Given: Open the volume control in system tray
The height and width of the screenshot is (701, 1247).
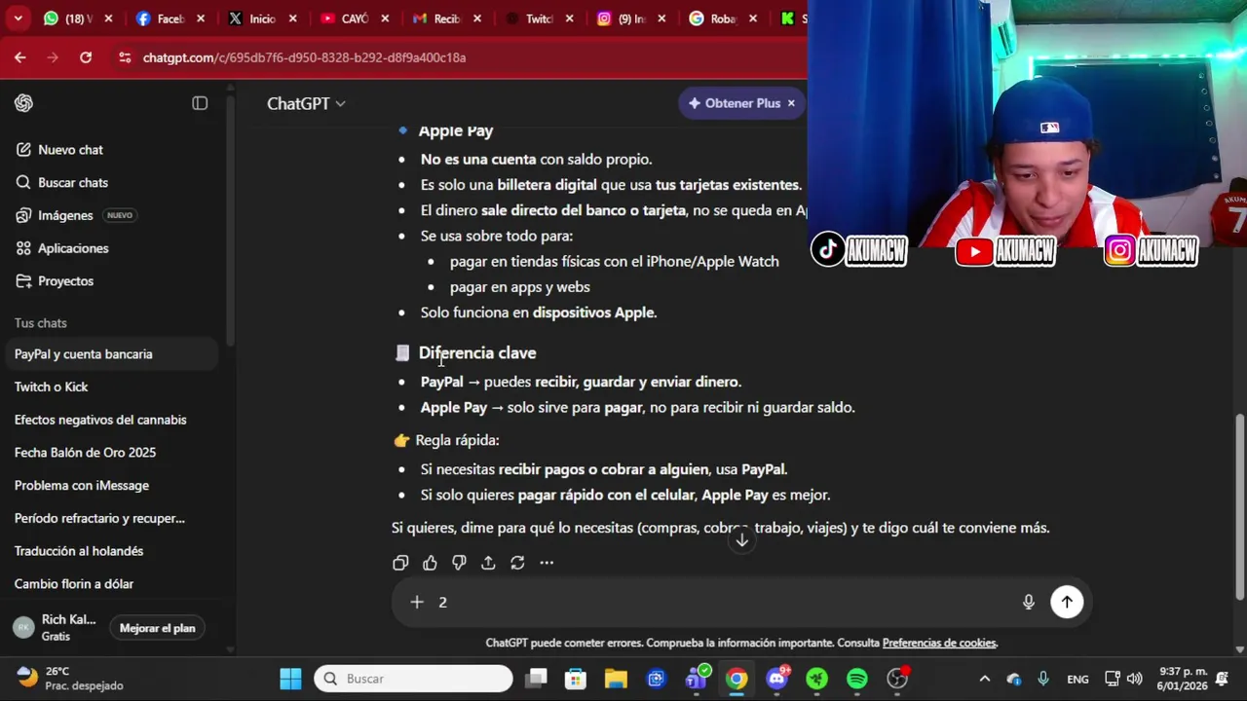Looking at the screenshot, I should coord(1134,679).
